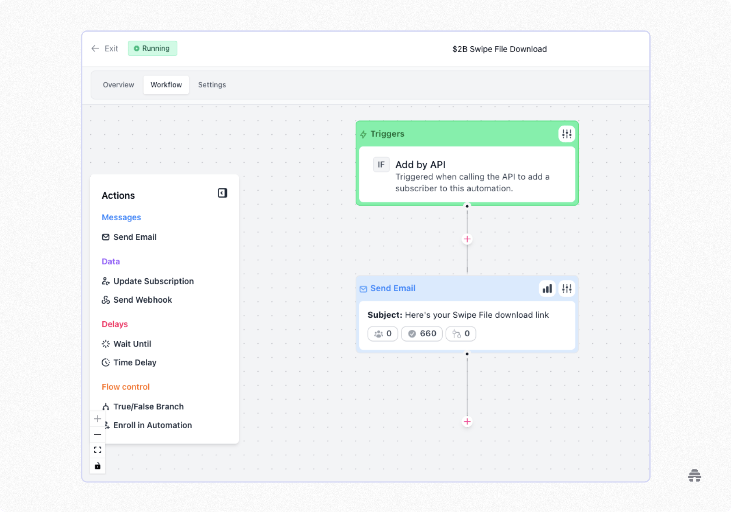Viewport: 731px width, 512px height.
Task: Choose the Enroll in Automation action
Action: (152, 425)
